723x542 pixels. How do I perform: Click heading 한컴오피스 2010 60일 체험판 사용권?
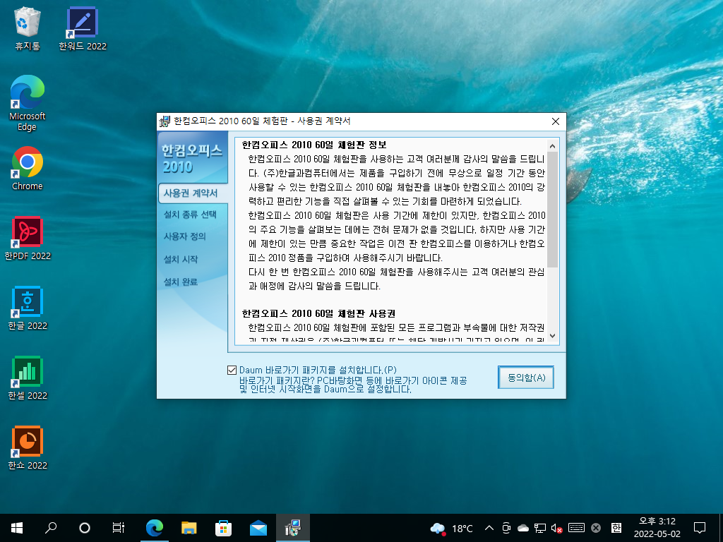pos(318,314)
